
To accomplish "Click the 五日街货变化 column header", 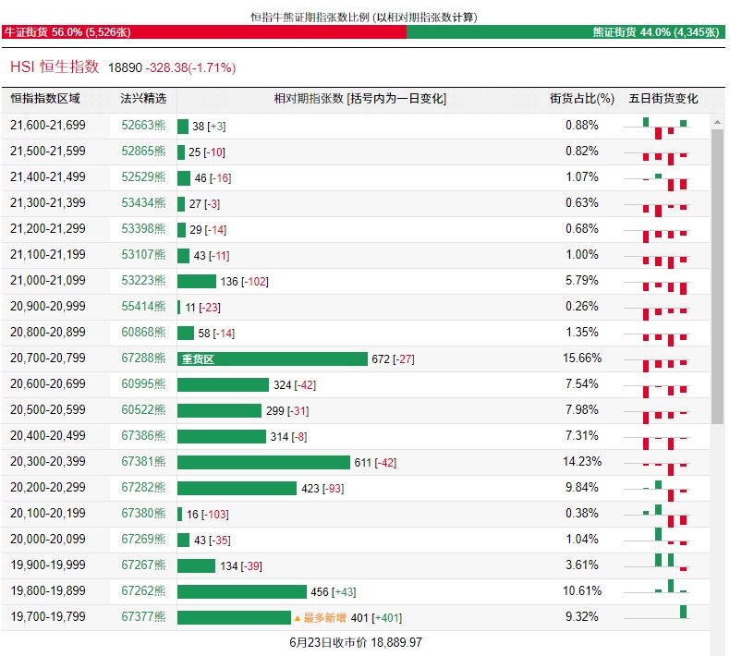I will (663, 99).
